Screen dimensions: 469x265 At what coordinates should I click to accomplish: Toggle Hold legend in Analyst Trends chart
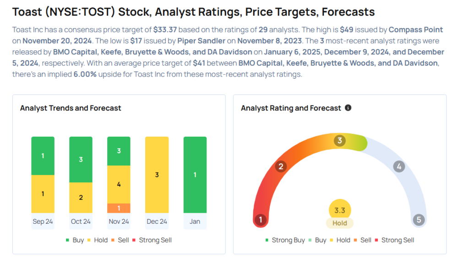pyautogui.click(x=98, y=240)
